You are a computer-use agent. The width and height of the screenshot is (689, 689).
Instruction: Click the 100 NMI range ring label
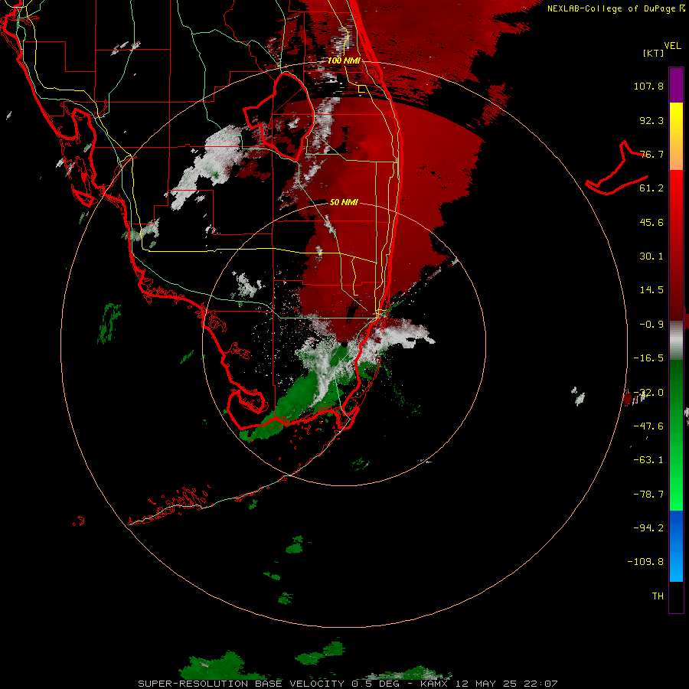(344, 60)
